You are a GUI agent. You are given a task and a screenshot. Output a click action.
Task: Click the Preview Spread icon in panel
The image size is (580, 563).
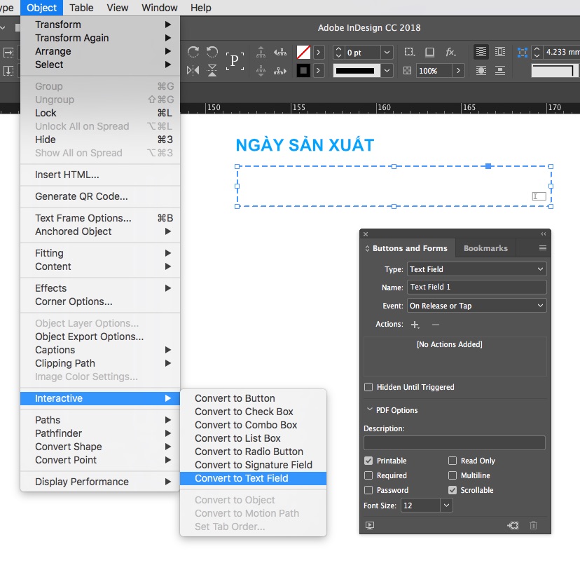point(370,525)
